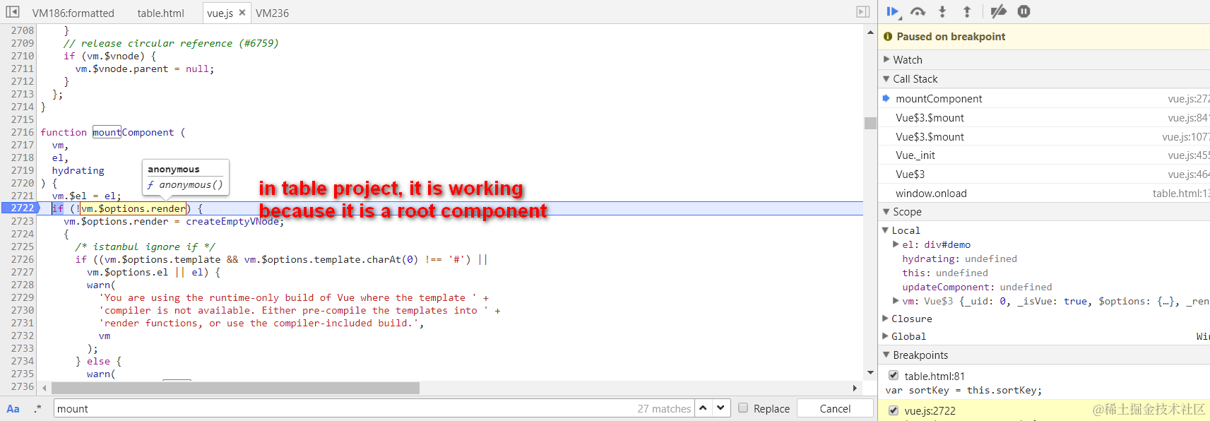The image size is (1210, 421).
Task: Click line number 2716 in the gutter
Action: tap(22, 132)
